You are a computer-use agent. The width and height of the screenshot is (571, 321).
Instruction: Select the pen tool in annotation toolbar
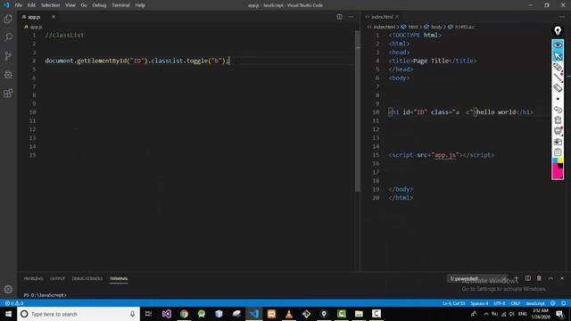pyautogui.click(x=558, y=67)
